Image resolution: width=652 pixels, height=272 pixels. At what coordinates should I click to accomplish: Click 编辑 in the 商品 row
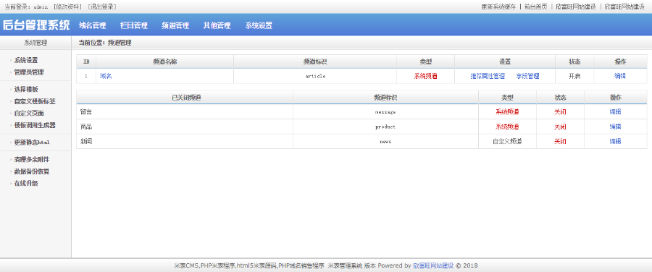tap(615, 127)
